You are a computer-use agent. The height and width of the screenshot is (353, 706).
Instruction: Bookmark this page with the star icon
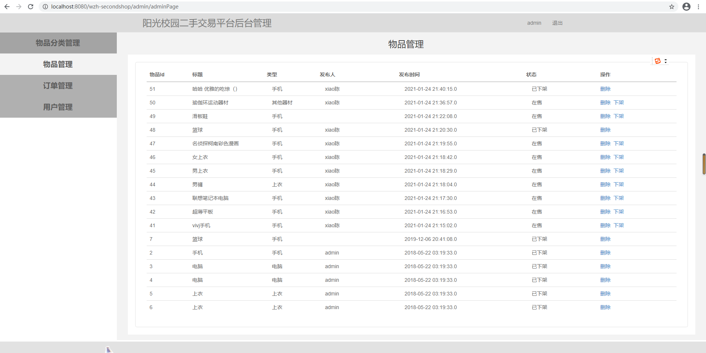point(672,7)
